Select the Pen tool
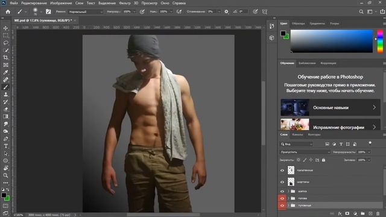This screenshot has height=217, width=386. coord(5,139)
